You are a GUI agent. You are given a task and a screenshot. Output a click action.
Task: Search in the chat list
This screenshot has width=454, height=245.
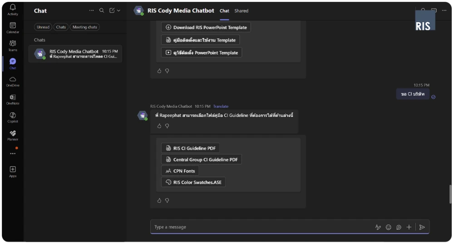[x=102, y=10]
